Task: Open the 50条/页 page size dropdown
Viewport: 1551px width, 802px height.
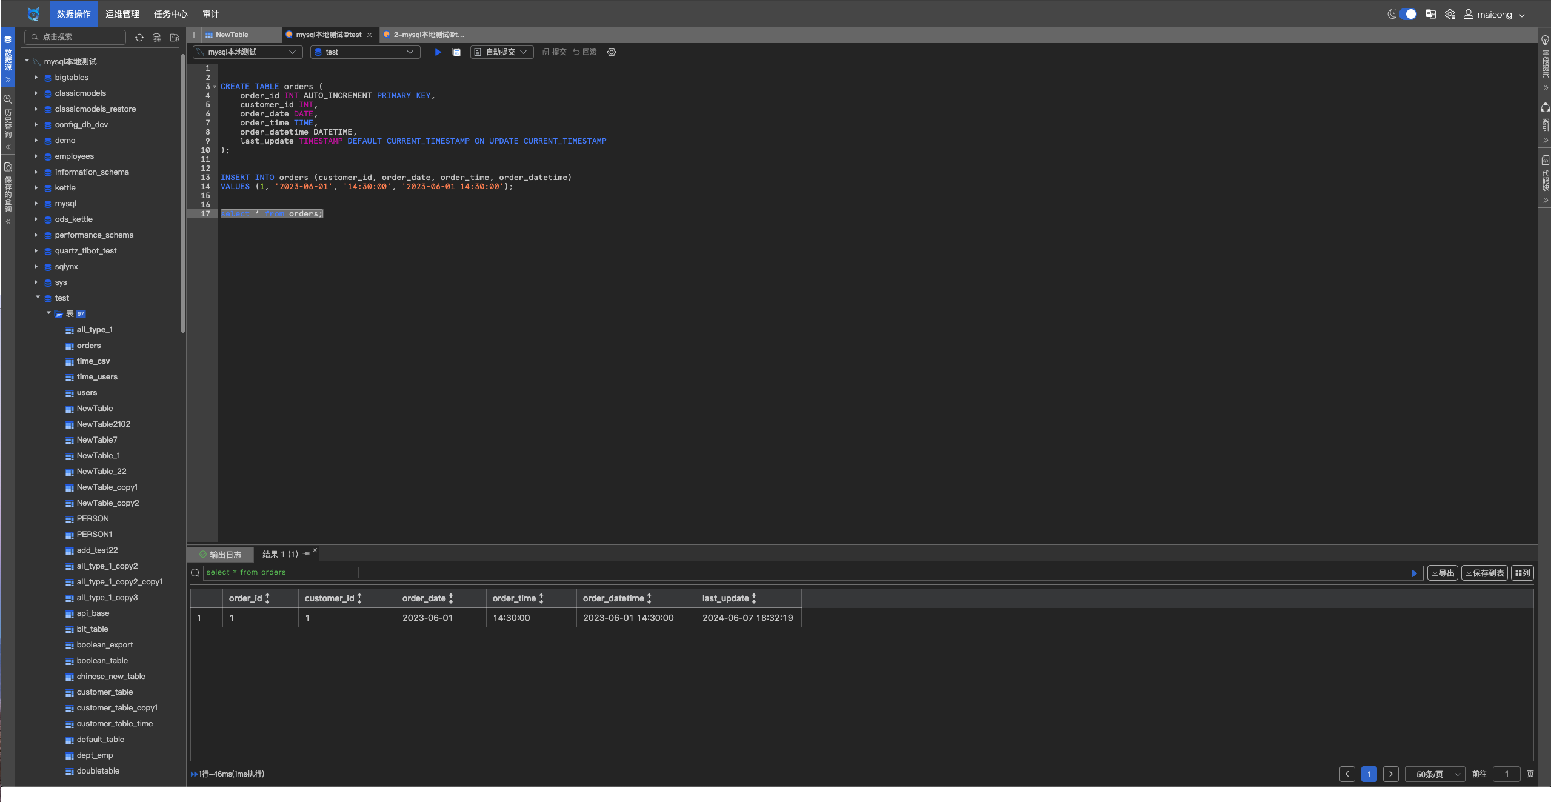Action: 1435,774
